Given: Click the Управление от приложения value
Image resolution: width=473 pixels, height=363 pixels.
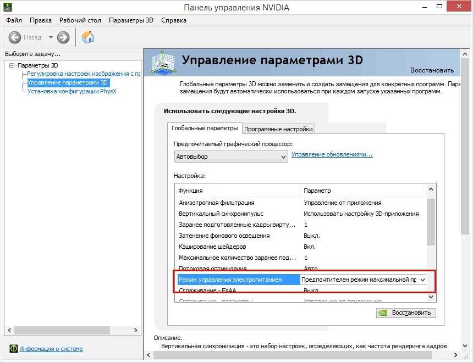Looking at the screenshot, I should [343, 203].
